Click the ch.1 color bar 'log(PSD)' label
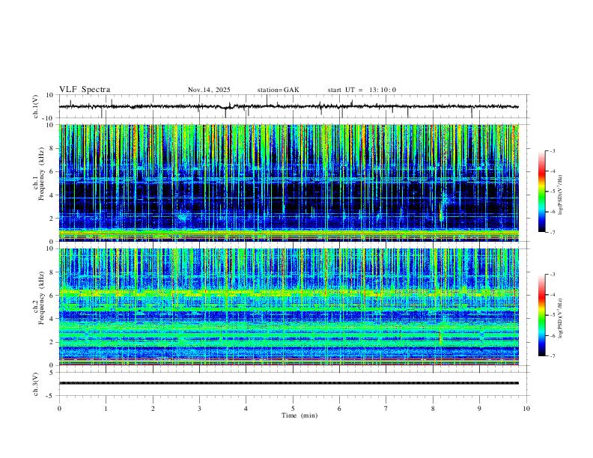Viewport: 593px width, 458px height. tap(560, 195)
